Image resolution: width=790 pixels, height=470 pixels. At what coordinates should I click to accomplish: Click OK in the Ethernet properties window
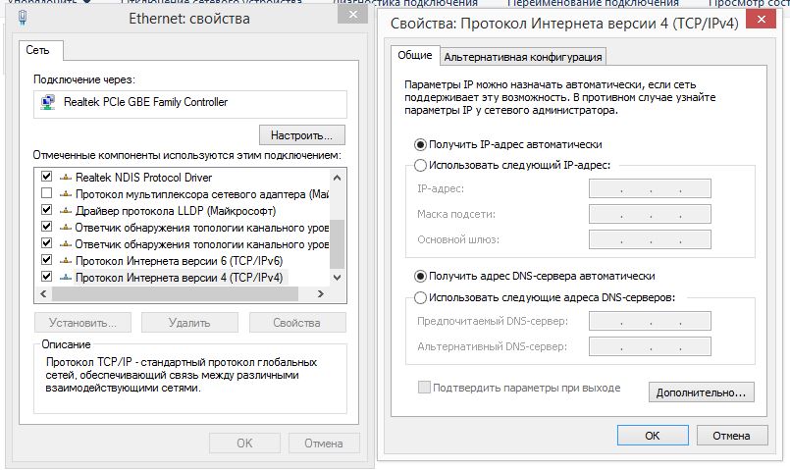[245, 443]
